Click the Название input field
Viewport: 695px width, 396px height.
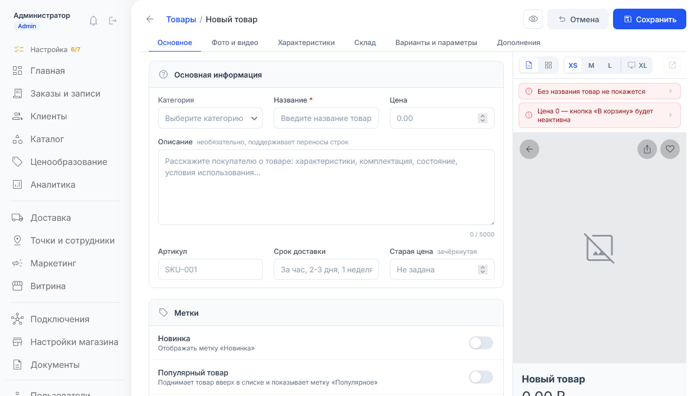[326, 118]
